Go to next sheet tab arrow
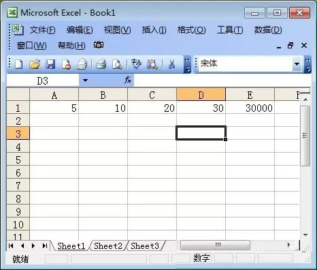Viewport: 317px width, 270px height. (33, 245)
